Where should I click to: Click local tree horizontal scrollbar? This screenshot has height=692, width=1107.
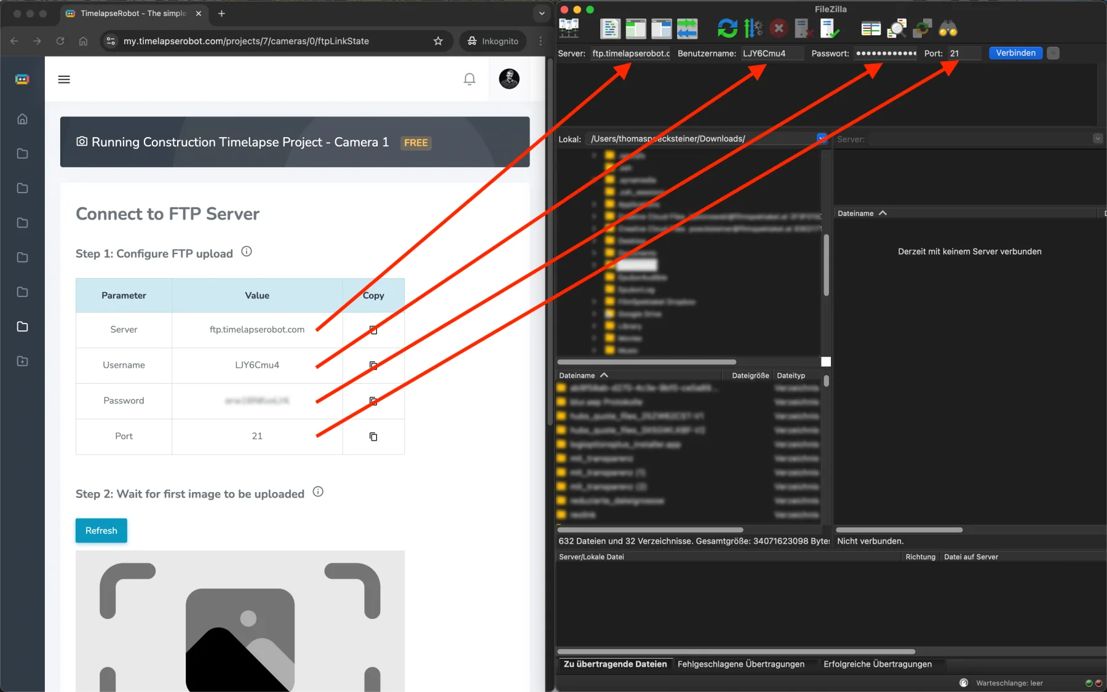pos(646,362)
